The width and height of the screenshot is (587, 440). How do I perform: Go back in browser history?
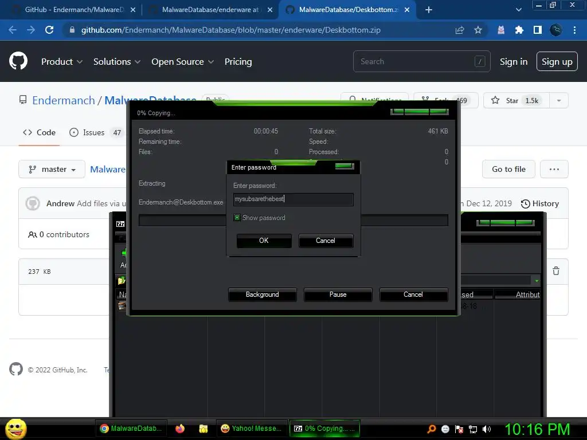(x=13, y=30)
